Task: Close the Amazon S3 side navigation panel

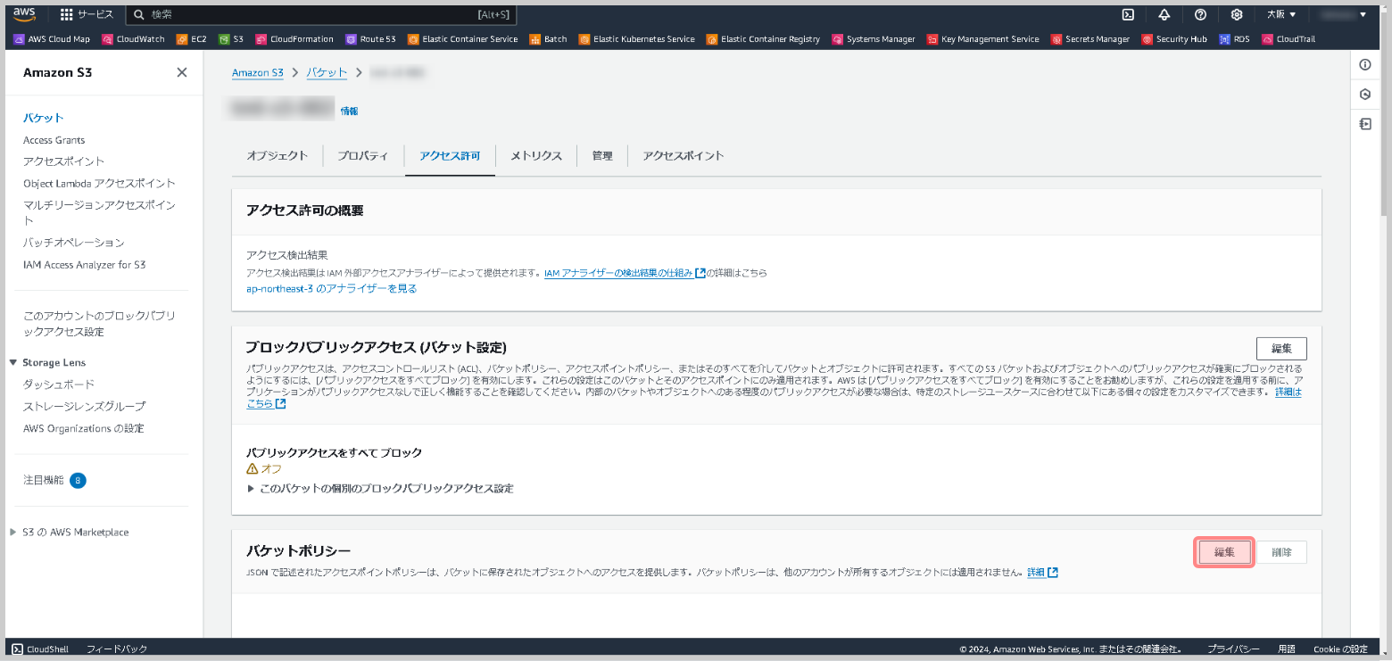Action: tap(182, 72)
